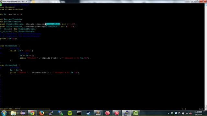Open the Sublime Text taskbar icon
Viewport: 207px width, 116px height.
coord(98,113)
